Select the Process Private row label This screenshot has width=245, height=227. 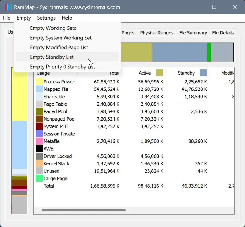[x=59, y=82]
